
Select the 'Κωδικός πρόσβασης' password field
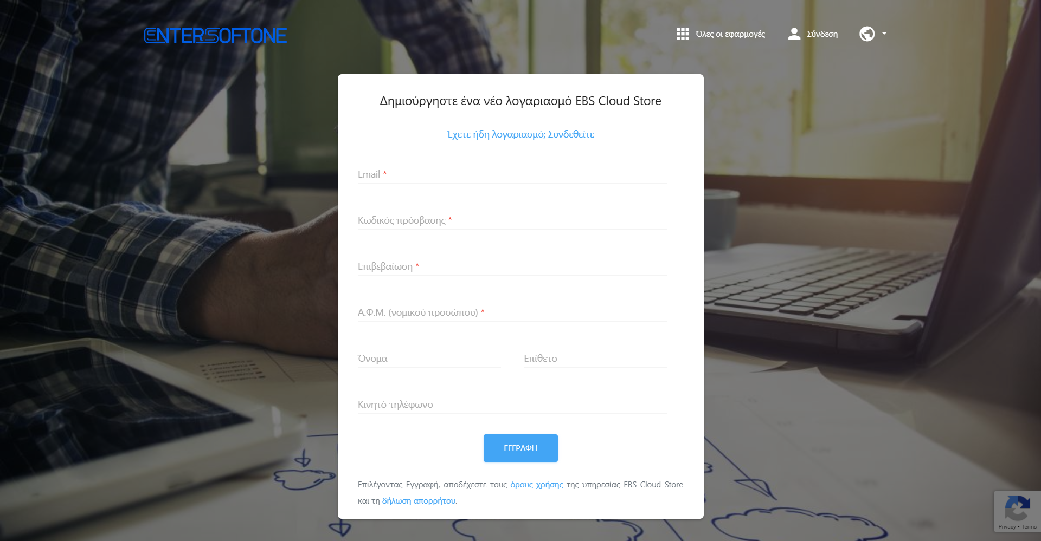[x=512, y=220]
